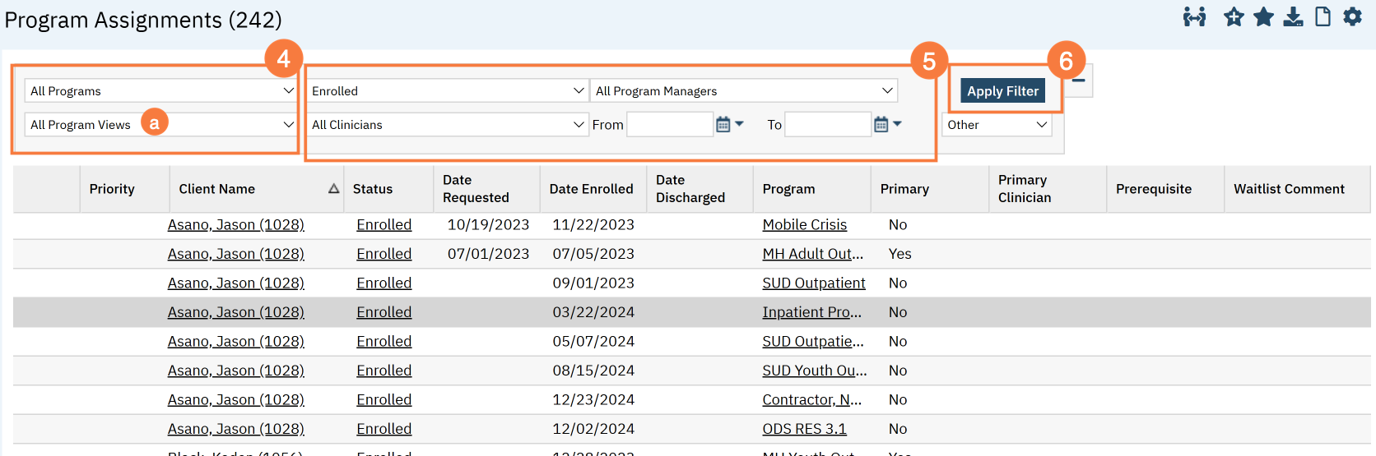Click into the From date input field

pos(669,125)
